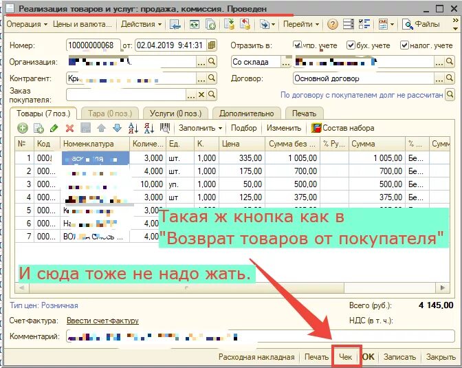
Task: Click search icon next to Контрагент field
Action: [212, 78]
